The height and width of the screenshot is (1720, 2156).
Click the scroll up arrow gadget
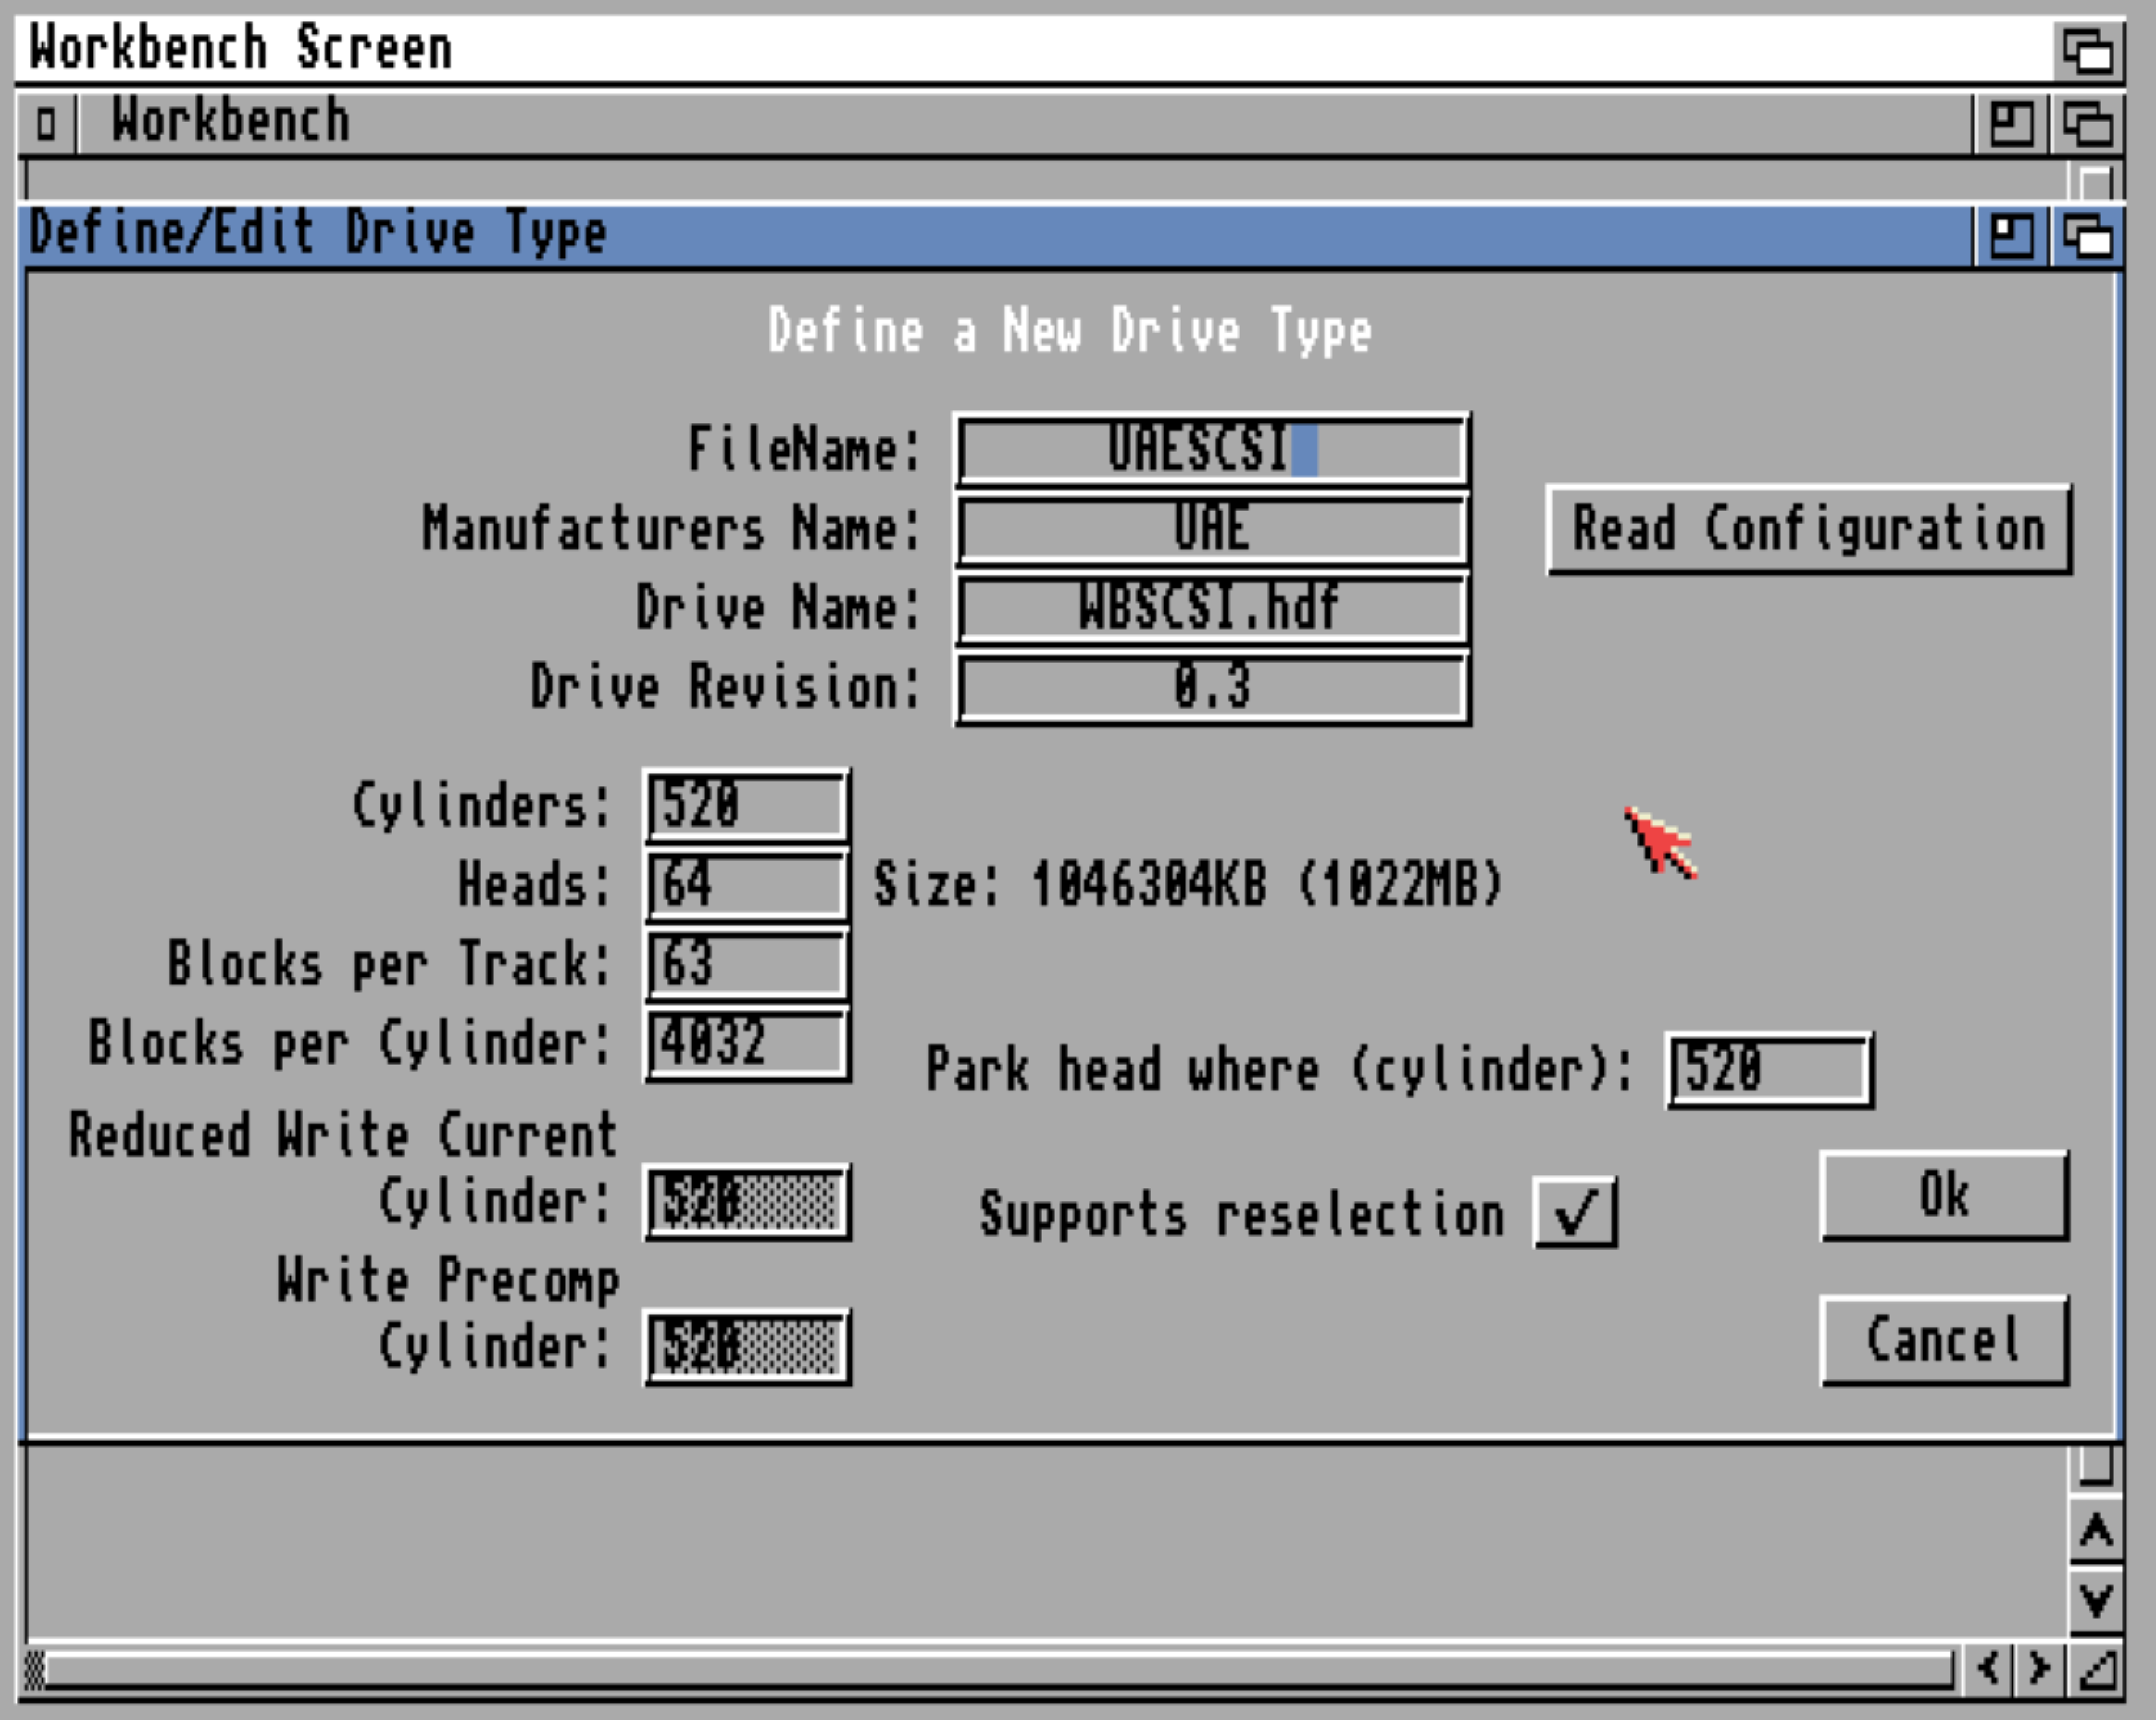click(2096, 1530)
